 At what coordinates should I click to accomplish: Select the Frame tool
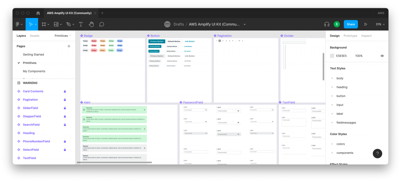coord(44,24)
